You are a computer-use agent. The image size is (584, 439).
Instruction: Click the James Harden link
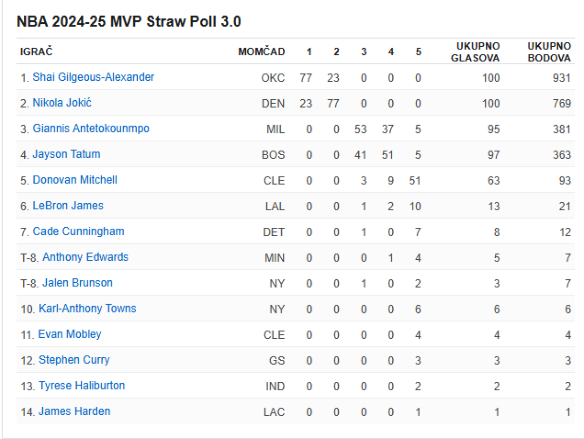tap(74, 412)
